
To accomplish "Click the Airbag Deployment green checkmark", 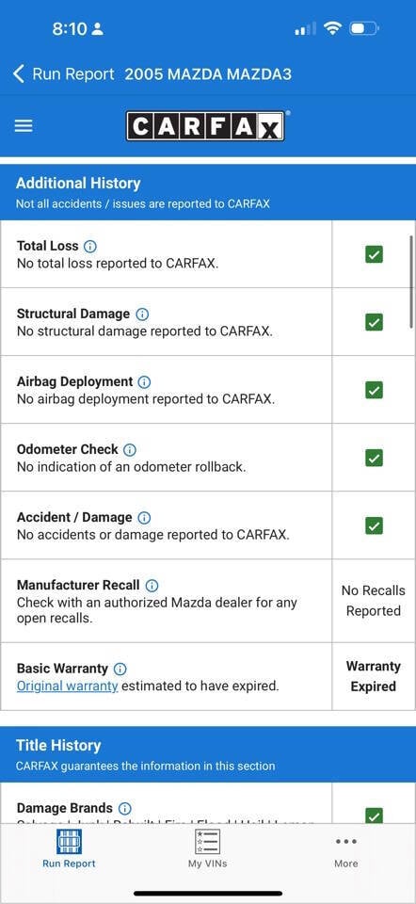I will 374,390.
